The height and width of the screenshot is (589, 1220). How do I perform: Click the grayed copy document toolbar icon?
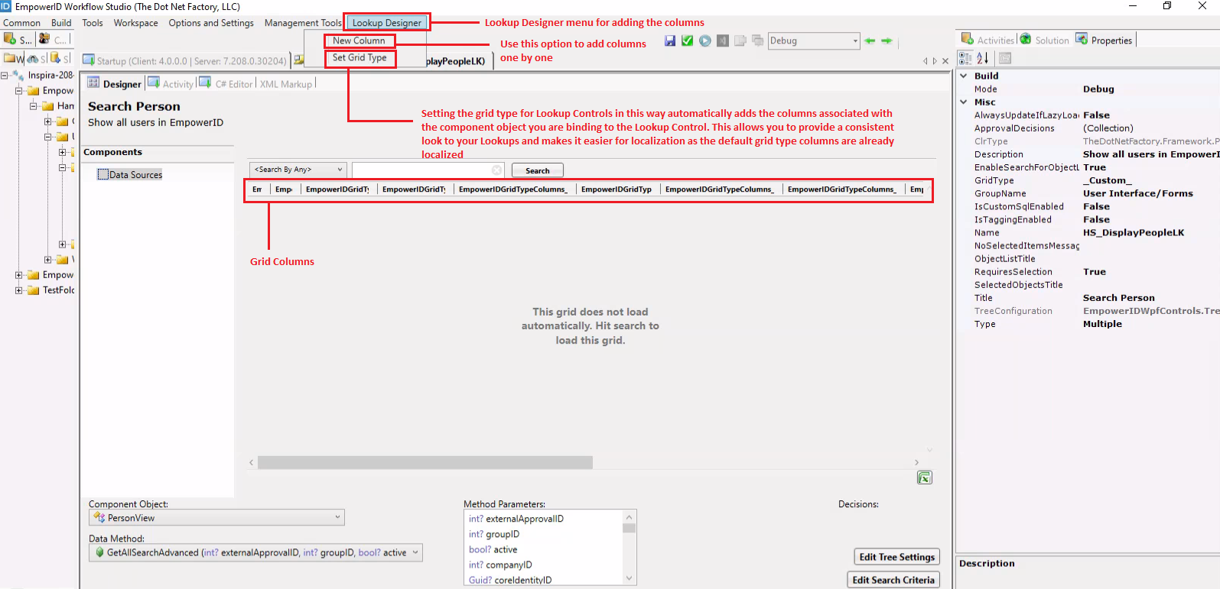740,40
